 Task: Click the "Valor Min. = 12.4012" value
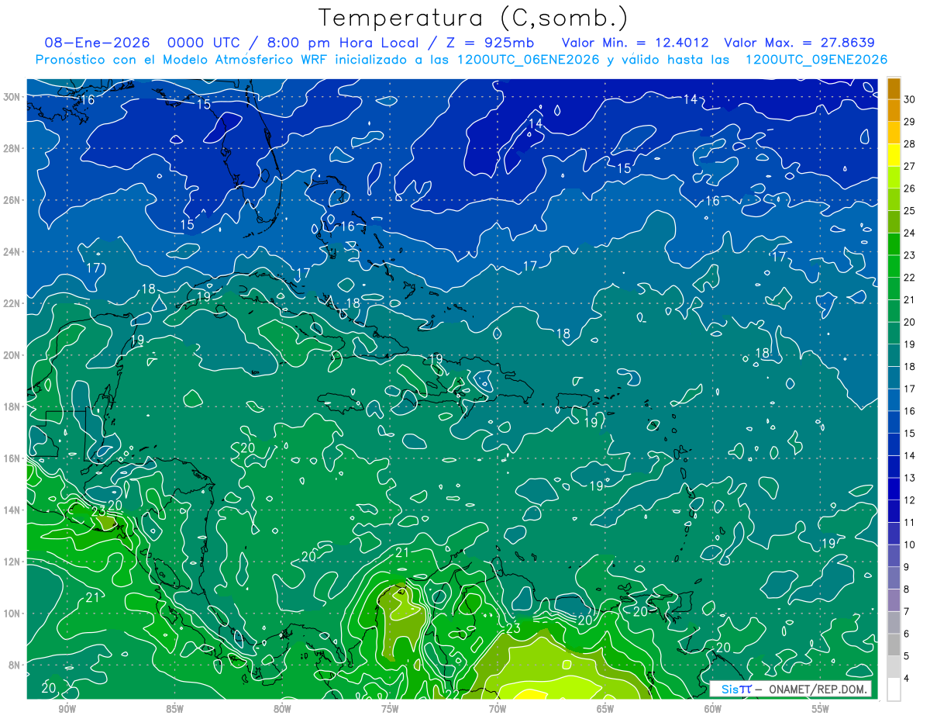[634, 43]
